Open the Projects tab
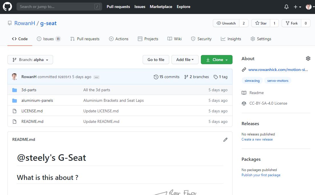 tap(148, 39)
